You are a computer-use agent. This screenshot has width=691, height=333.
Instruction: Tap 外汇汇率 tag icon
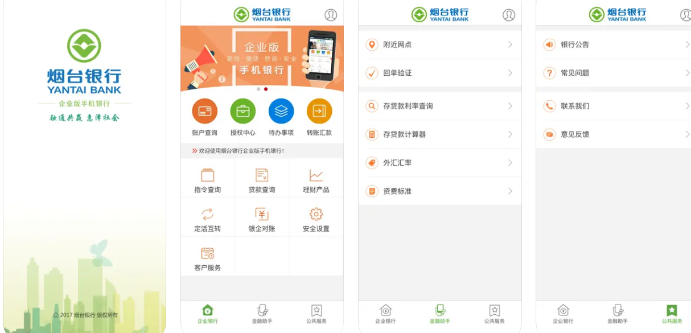pyautogui.click(x=372, y=163)
